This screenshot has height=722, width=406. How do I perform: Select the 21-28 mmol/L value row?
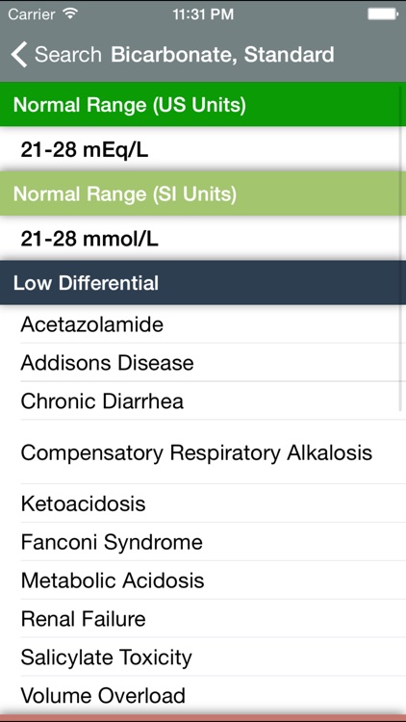[203, 239]
